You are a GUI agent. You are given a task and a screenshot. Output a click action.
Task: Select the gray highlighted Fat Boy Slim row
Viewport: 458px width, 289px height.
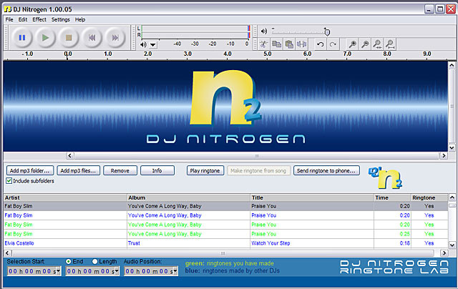226,206
